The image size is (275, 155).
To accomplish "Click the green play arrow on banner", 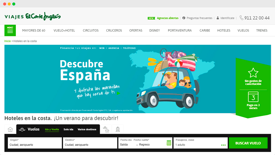I will [x=119, y=93].
